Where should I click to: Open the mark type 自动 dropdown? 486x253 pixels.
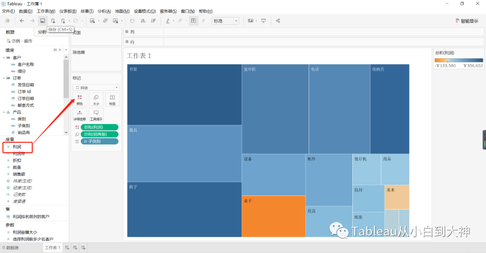pyautogui.click(x=96, y=87)
